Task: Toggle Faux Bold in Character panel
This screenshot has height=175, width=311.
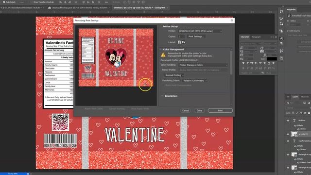Action: 243,63
